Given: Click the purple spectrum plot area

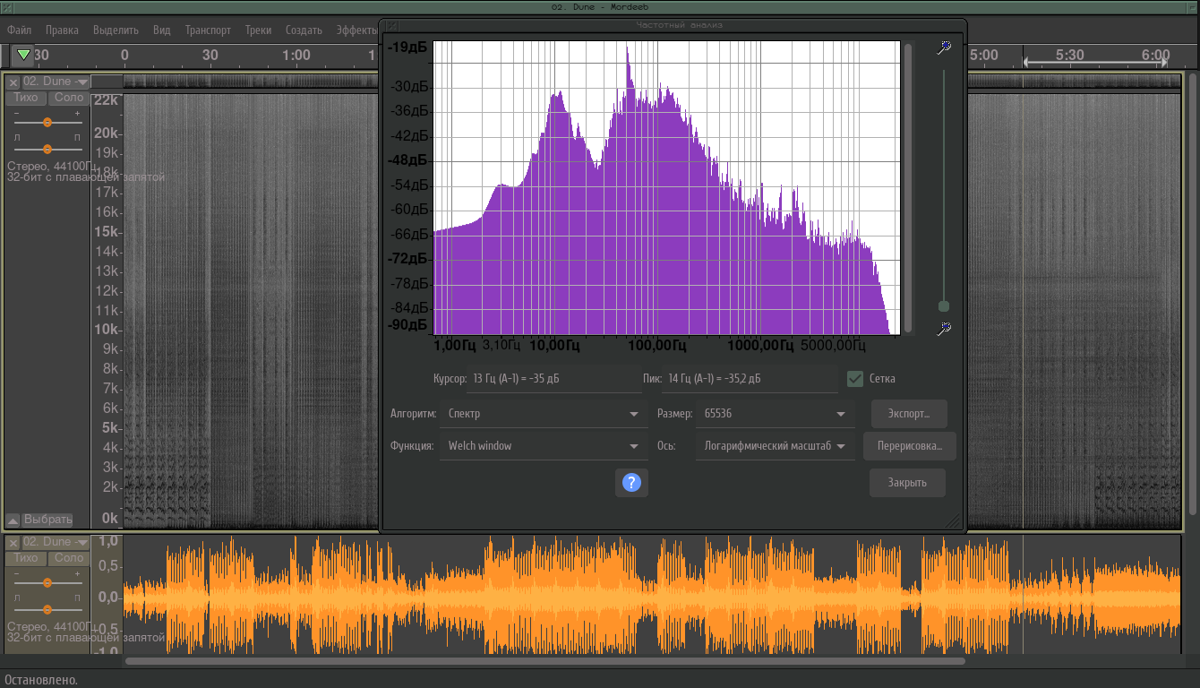Looking at the screenshot, I should pyautogui.click(x=666, y=187).
